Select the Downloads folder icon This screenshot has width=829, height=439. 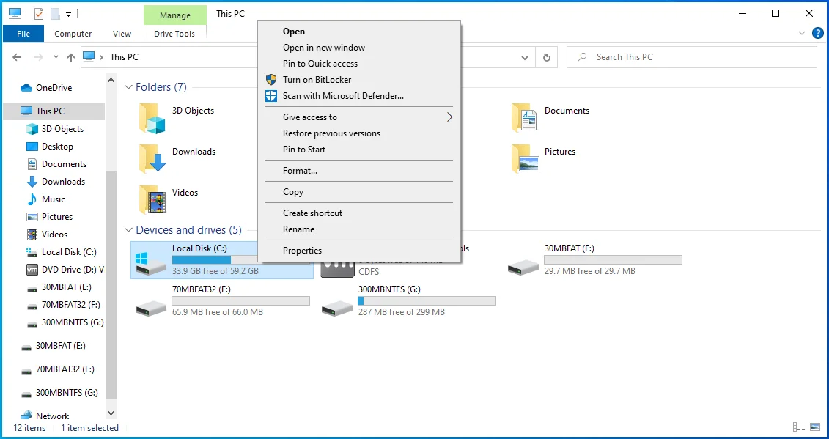(x=152, y=159)
